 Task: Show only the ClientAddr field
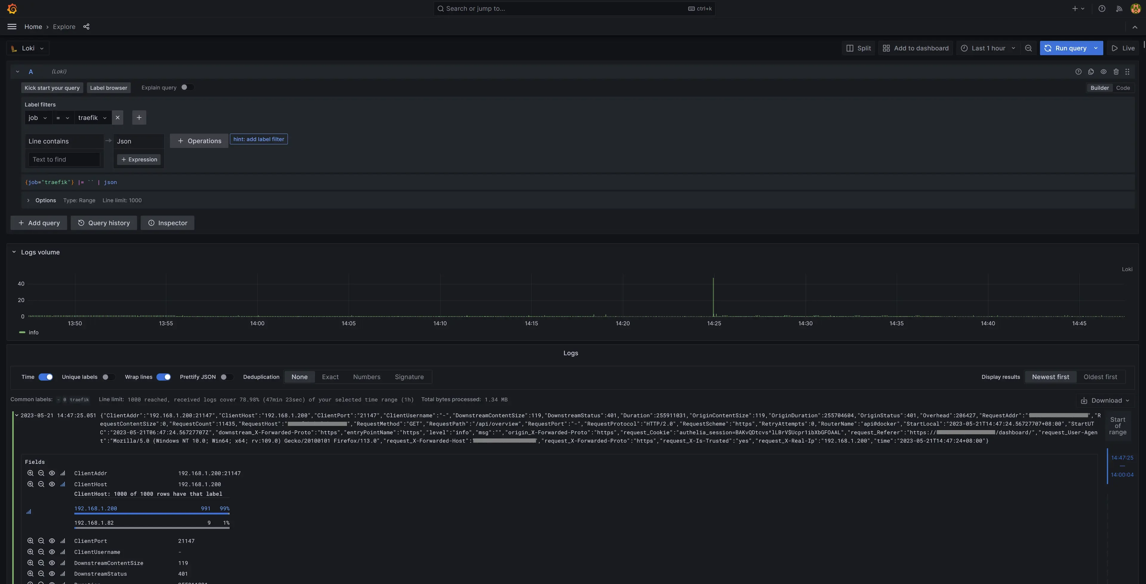coord(52,473)
